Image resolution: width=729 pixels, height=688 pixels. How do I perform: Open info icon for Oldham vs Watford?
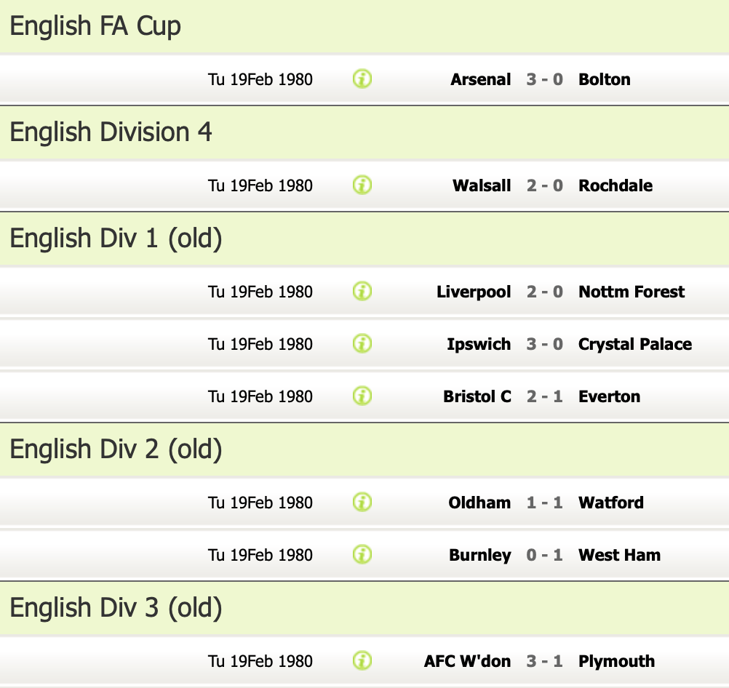tap(362, 502)
